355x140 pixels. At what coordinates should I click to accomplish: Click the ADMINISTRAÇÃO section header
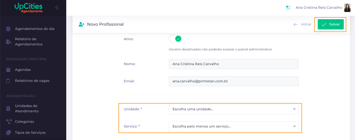click(20, 96)
